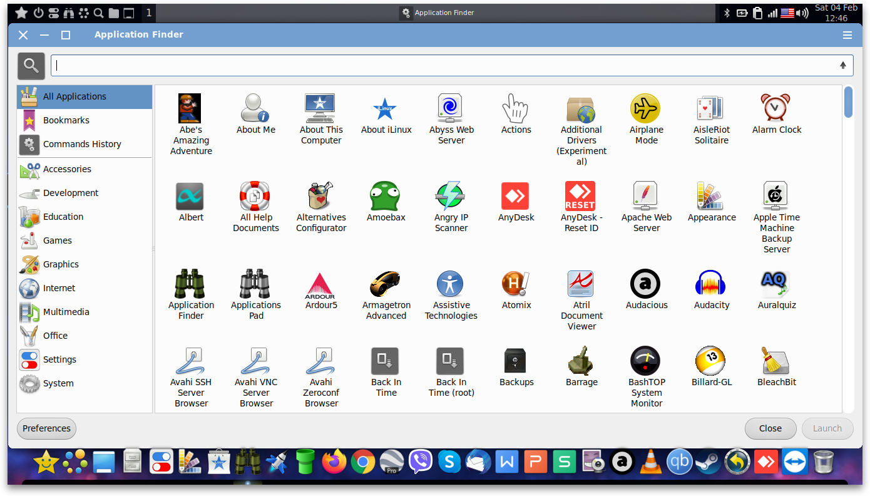Click the Launch button

pyautogui.click(x=827, y=428)
